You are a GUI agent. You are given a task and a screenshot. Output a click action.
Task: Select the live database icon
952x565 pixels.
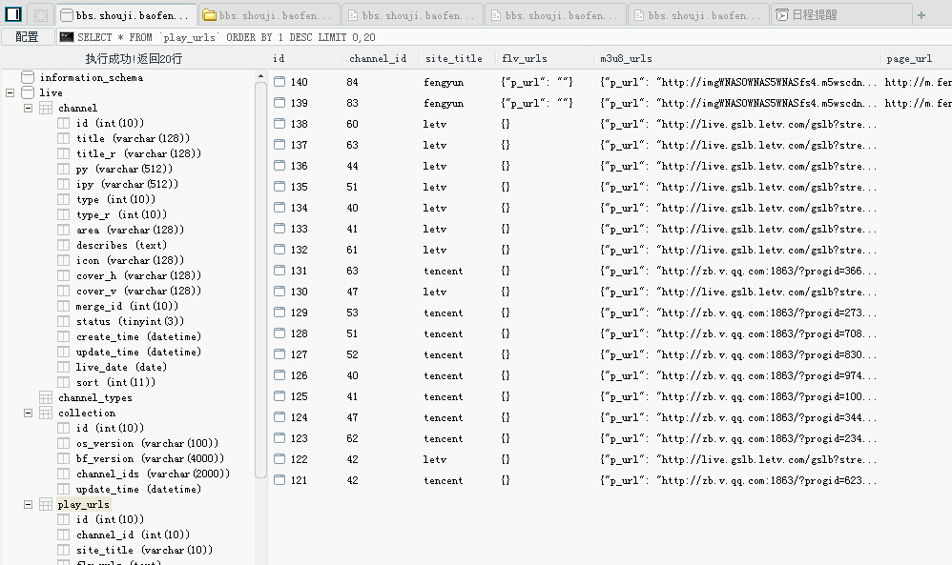pyautogui.click(x=28, y=92)
